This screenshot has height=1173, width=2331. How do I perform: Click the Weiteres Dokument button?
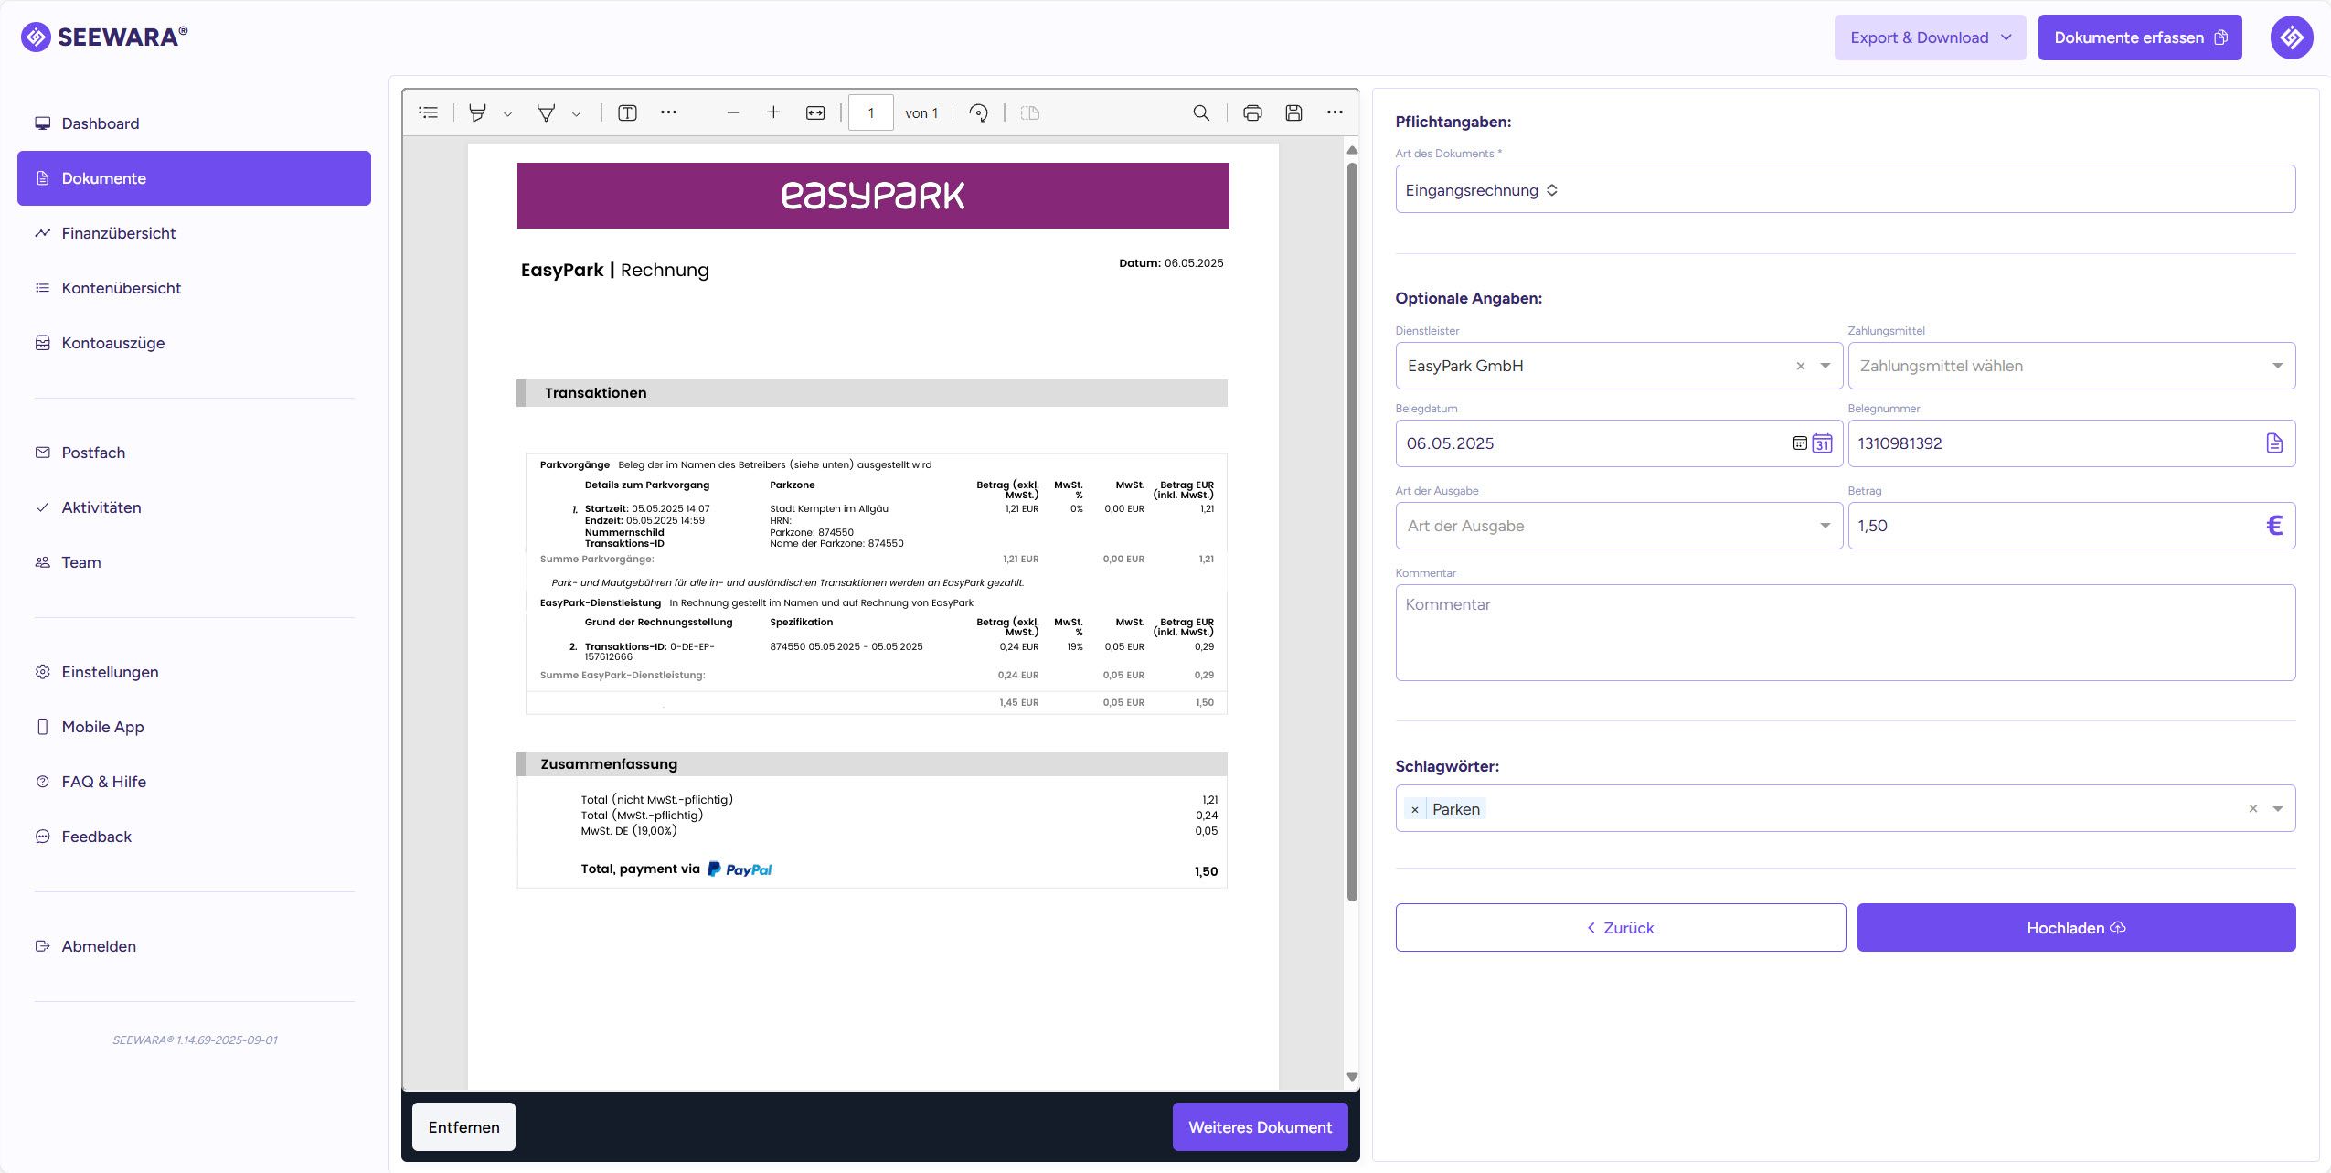[1260, 1127]
